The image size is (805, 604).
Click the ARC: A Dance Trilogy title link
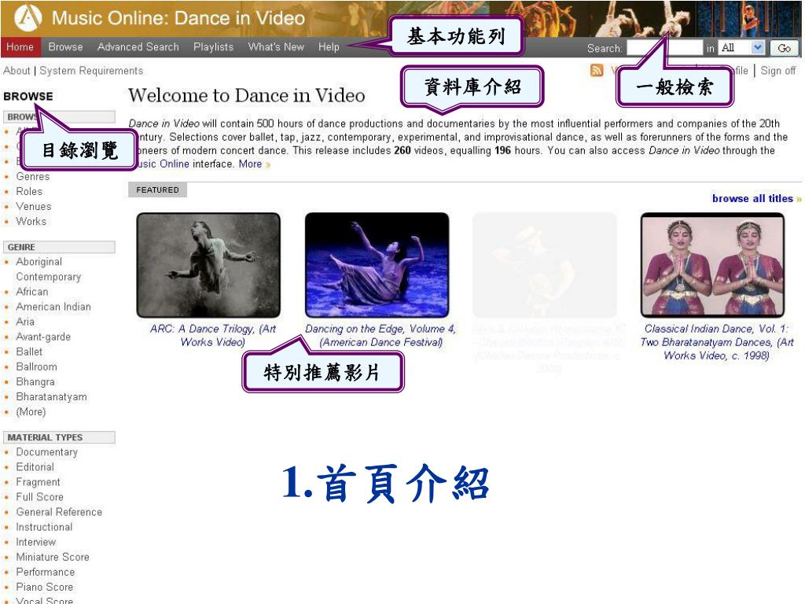pos(212,335)
